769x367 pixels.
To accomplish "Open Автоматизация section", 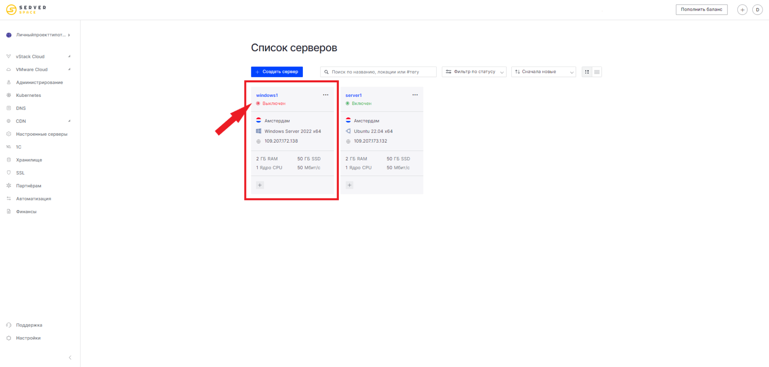I will 33,199.
